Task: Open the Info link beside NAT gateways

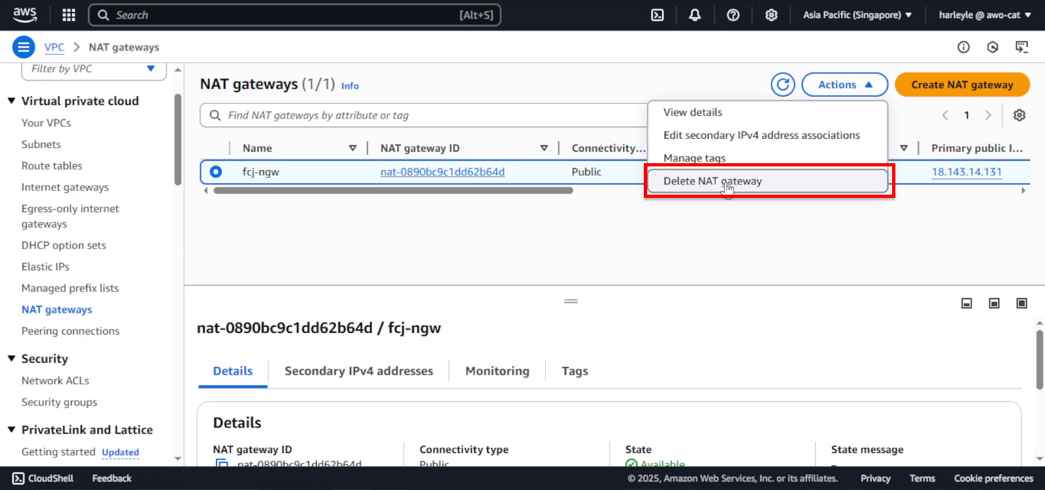Action: tap(350, 86)
